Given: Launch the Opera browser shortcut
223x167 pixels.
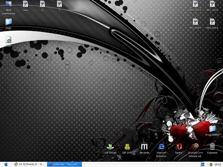Looking at the screenshot, I should (x=178, y=147).
